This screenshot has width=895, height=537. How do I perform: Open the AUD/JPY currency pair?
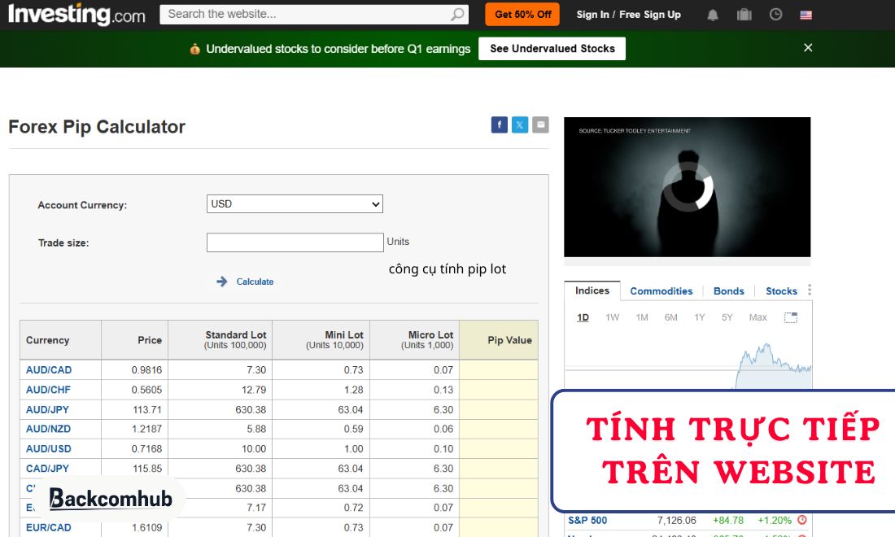[x=47, y=410]
